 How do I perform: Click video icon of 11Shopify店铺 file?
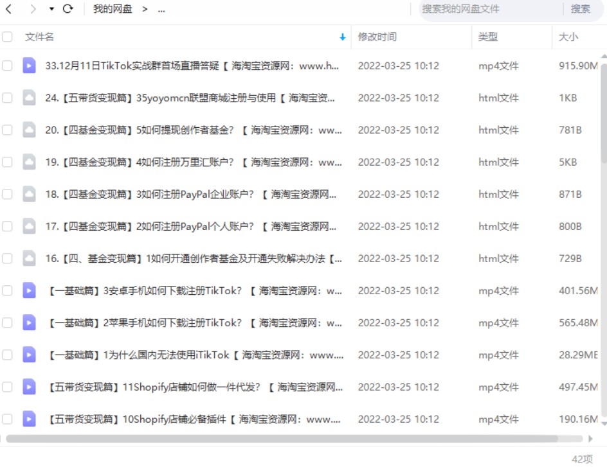coord(29,386)
